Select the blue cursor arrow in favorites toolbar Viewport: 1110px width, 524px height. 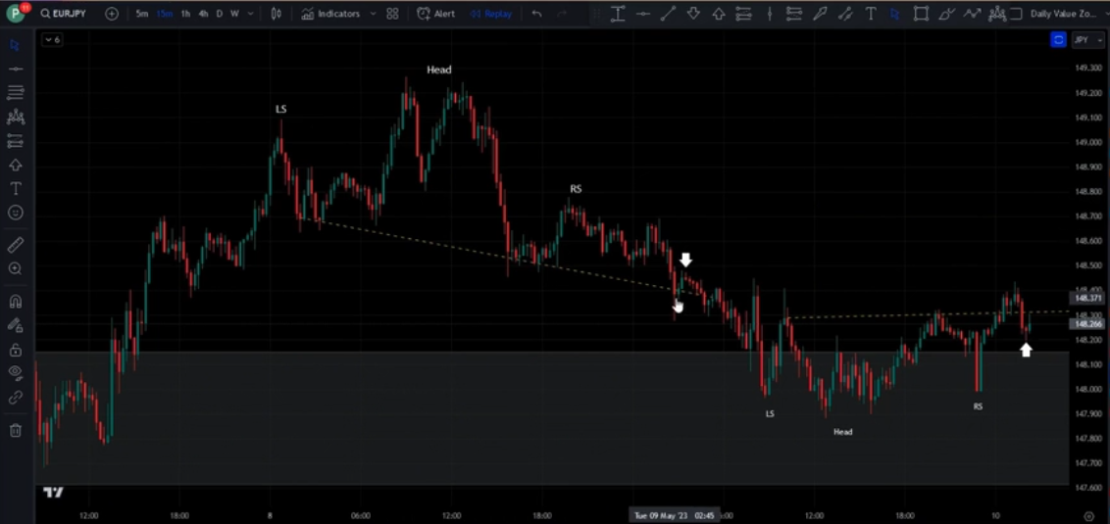click(895, 14)
